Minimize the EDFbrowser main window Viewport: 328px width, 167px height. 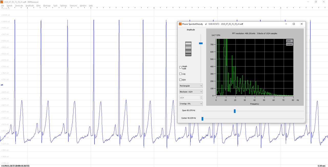tap(308, 2)
